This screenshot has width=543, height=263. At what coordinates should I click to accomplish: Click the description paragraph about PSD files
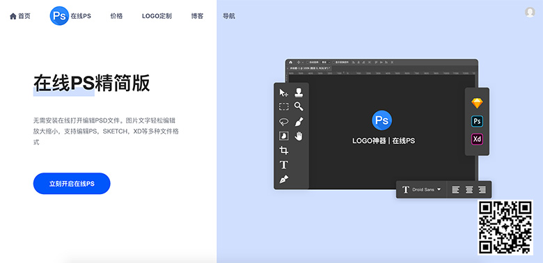[106, 131]
